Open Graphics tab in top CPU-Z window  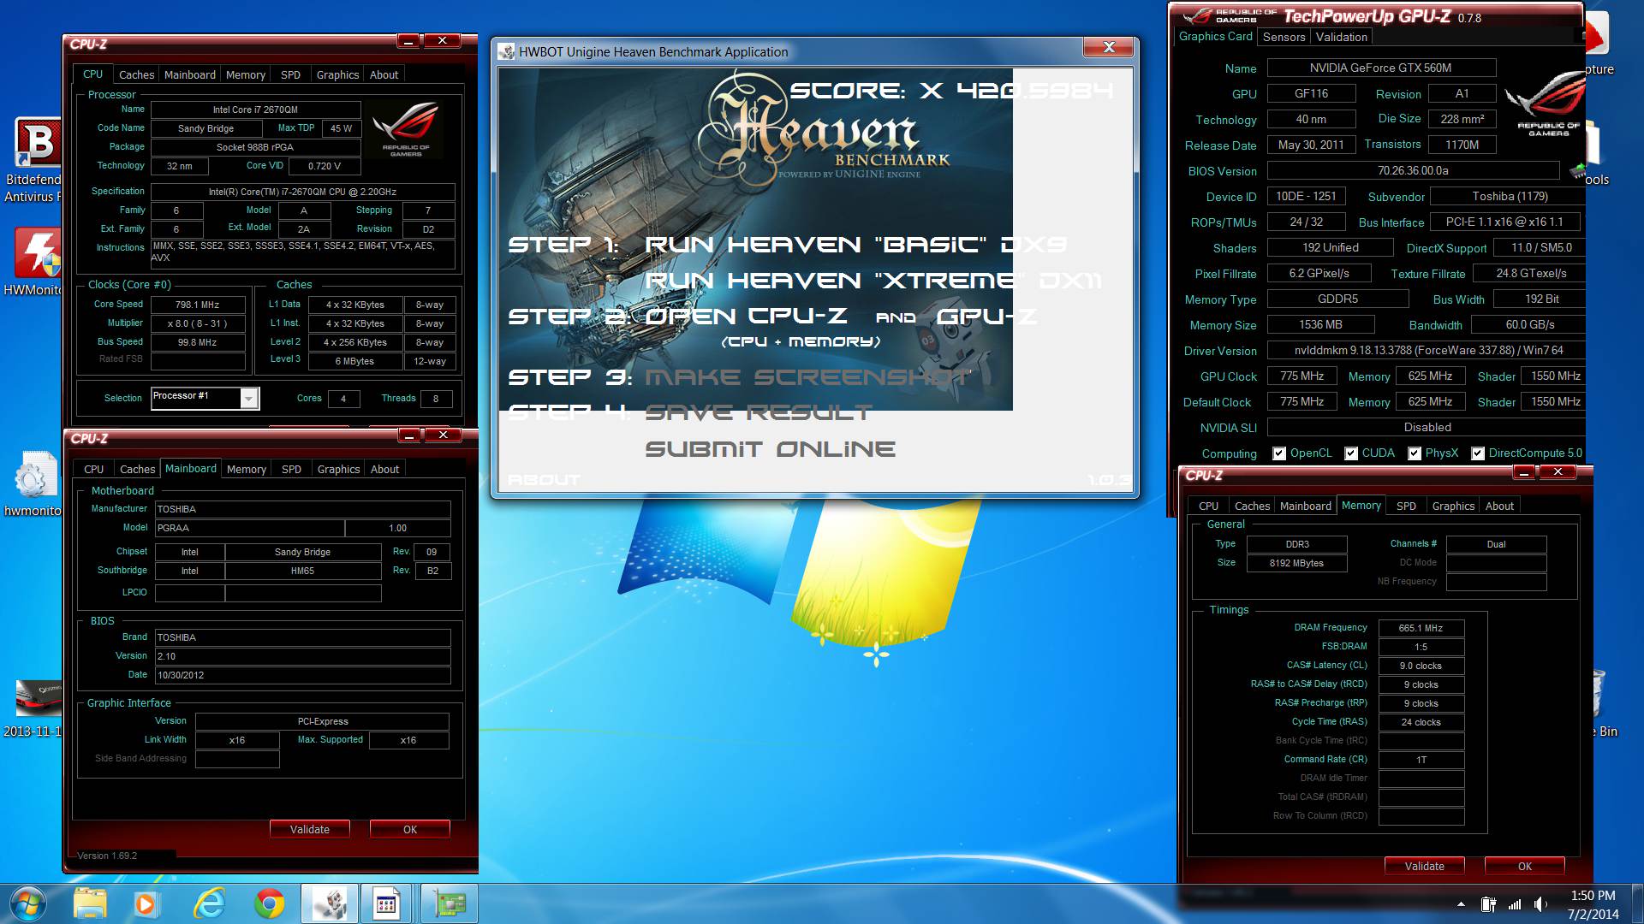pyautogui.click(x=337, y=75)
